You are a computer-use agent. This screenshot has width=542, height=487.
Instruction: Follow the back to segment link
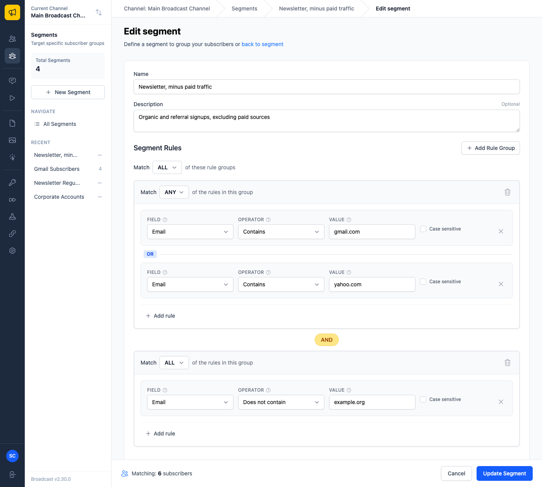(x=262, y=44)
